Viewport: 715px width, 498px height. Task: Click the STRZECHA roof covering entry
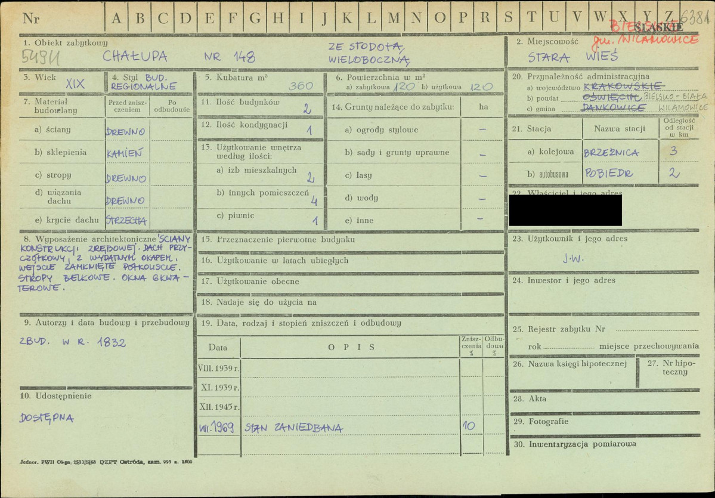[x=126, y=220]
